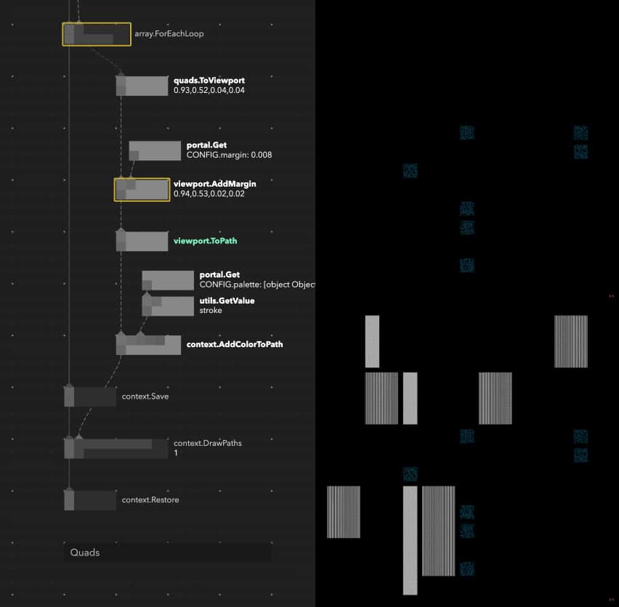619x607 pixels.
Task: Select the utils.GetValue stroke node block
Action: (x=168, y=306)
